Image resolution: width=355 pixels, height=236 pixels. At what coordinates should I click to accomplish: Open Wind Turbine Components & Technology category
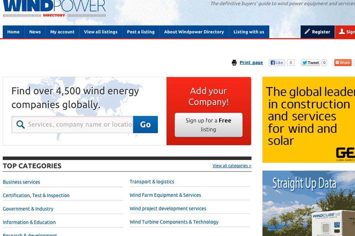click(174, 222)
